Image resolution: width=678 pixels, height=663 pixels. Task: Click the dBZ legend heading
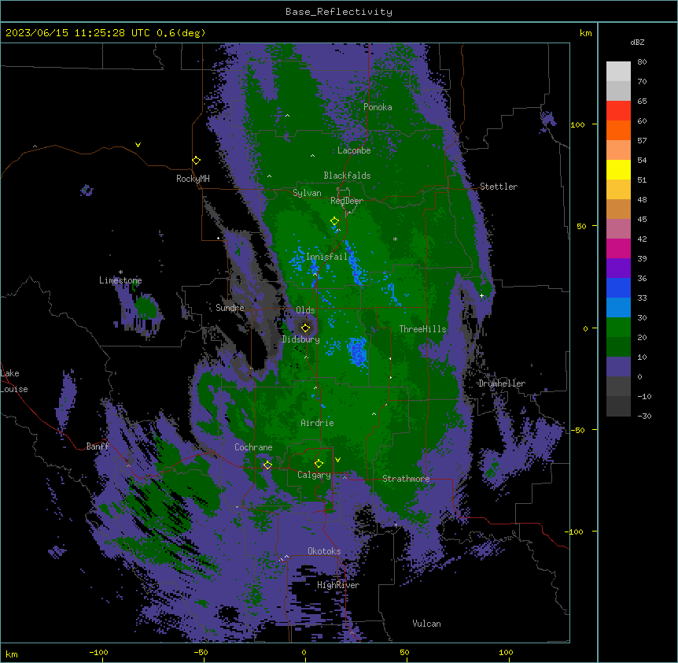click(637, 42)
